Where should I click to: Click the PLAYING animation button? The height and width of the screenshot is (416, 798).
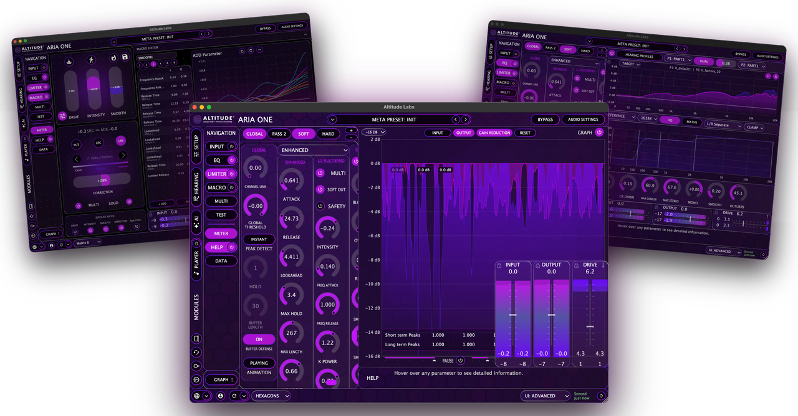pyautogui.click(x=259, y=363)
